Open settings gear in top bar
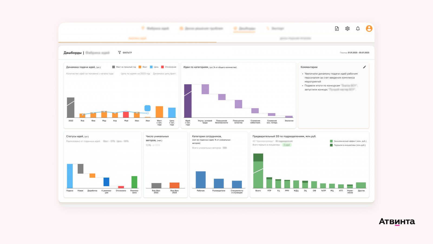Screen dimensions: 433x244 [347, 28]
